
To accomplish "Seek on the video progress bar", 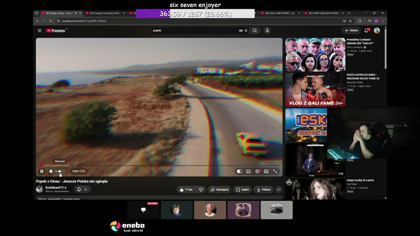I will click(x=159, y=166).
